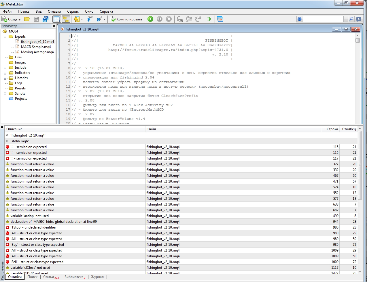Switch to the Журнал tab
The image size is (367, 282).
coord(97,277)
